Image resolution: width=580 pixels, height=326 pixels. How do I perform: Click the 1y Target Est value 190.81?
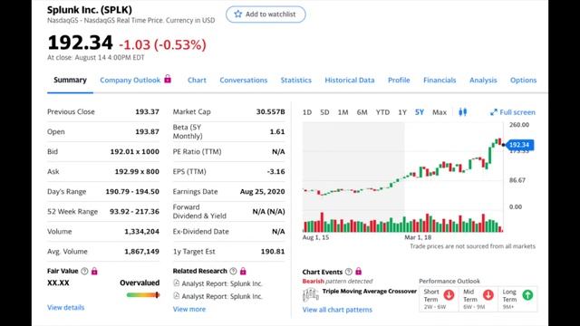click(x=273, y=252)
